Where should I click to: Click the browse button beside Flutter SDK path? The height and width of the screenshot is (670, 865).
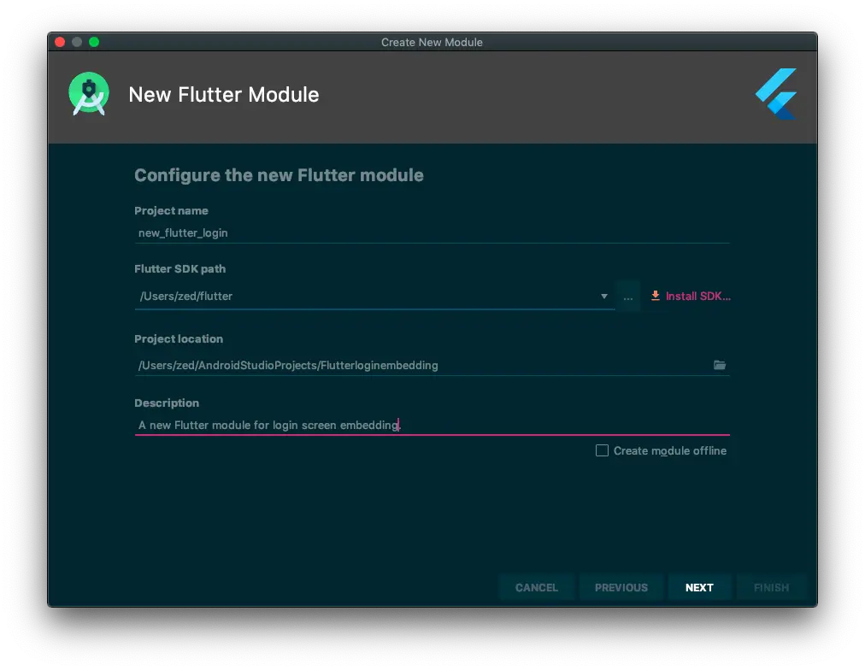pos(628,296)
